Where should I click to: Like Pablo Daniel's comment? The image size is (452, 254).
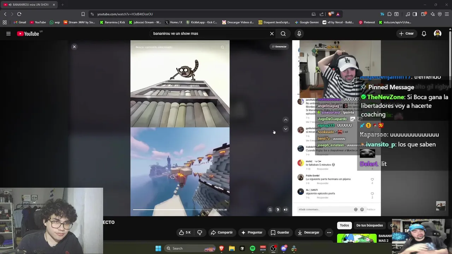tap(372, 180)
